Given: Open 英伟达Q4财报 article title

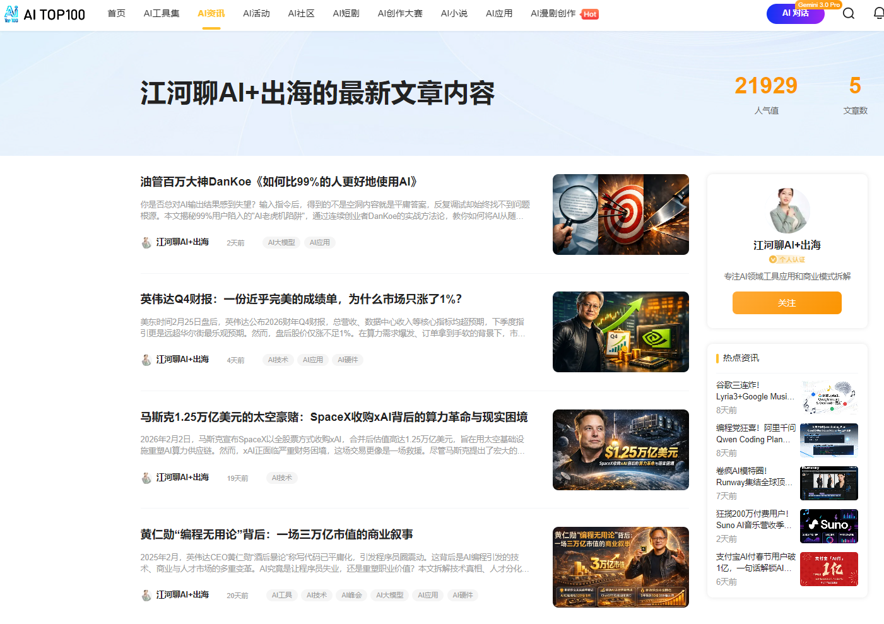Looking at the screenshot, I should click(x=301, y=300).
